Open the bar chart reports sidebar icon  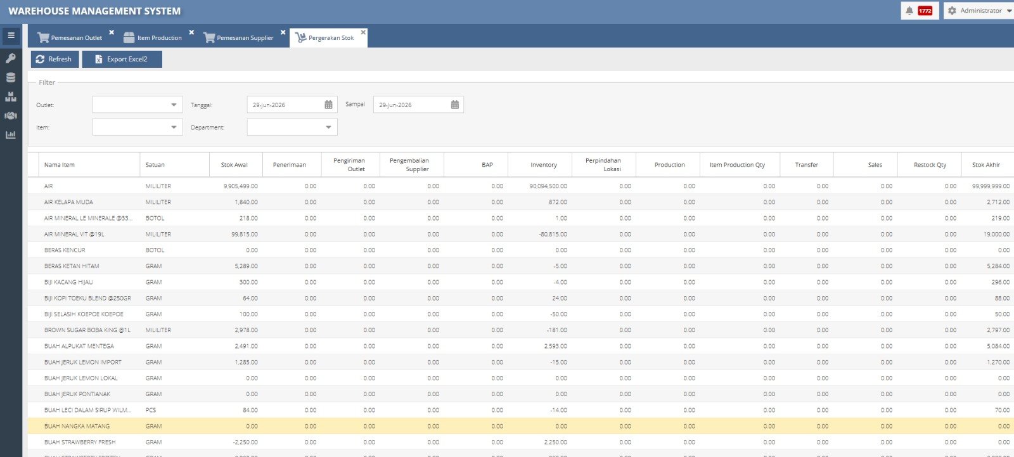point(11,134)
